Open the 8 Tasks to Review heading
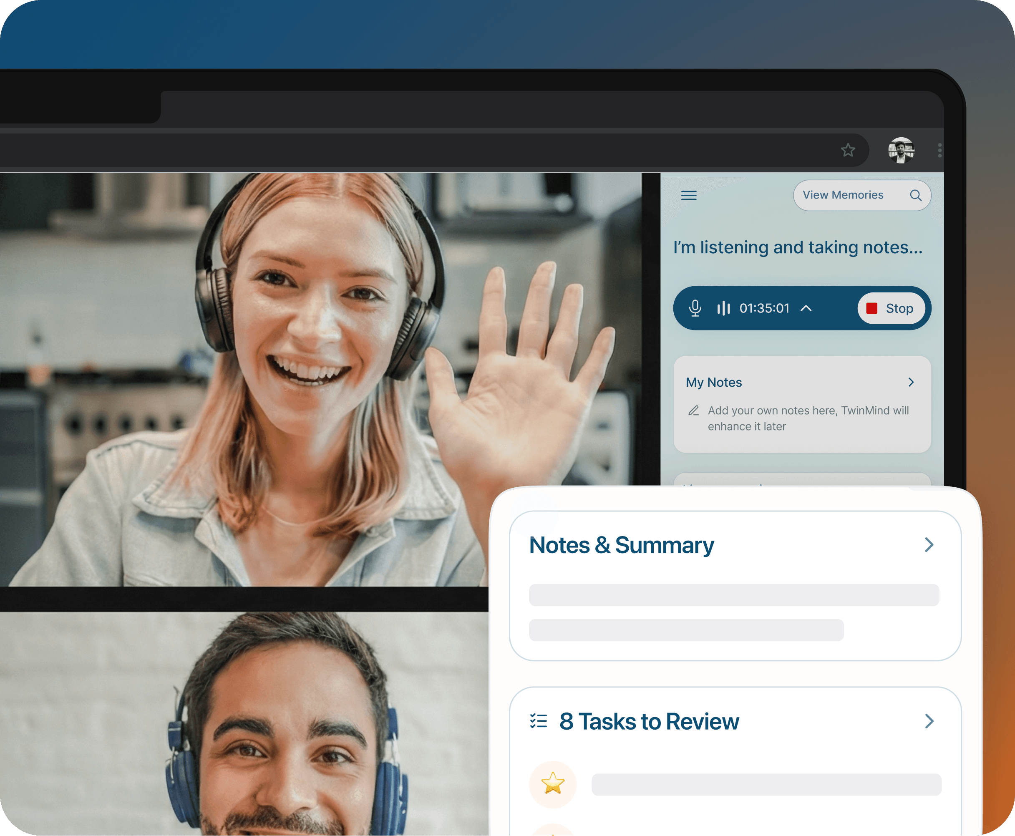Viewport: 1015px width, 836px height. click(x=649, y=721)
